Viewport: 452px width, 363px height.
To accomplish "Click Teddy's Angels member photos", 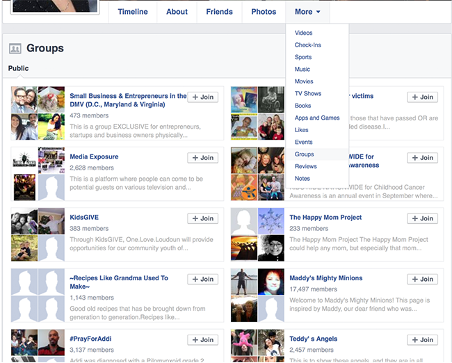I will tap(257, 346).
